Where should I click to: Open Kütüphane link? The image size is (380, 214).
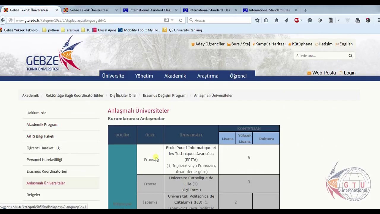point(300,44)
